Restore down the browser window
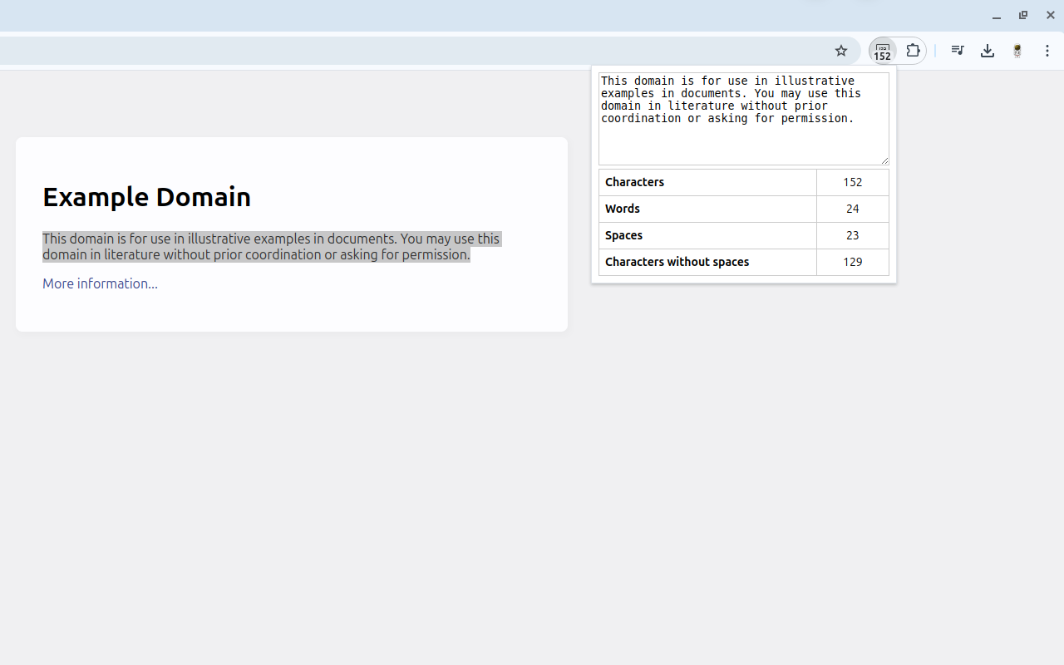This screenshot has height=665, width=1064. pyautogui.click(x=1023, y=15)
